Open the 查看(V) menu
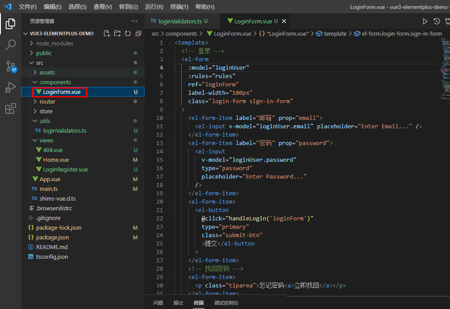The image size is (450, 309). (x=103, y=7)
